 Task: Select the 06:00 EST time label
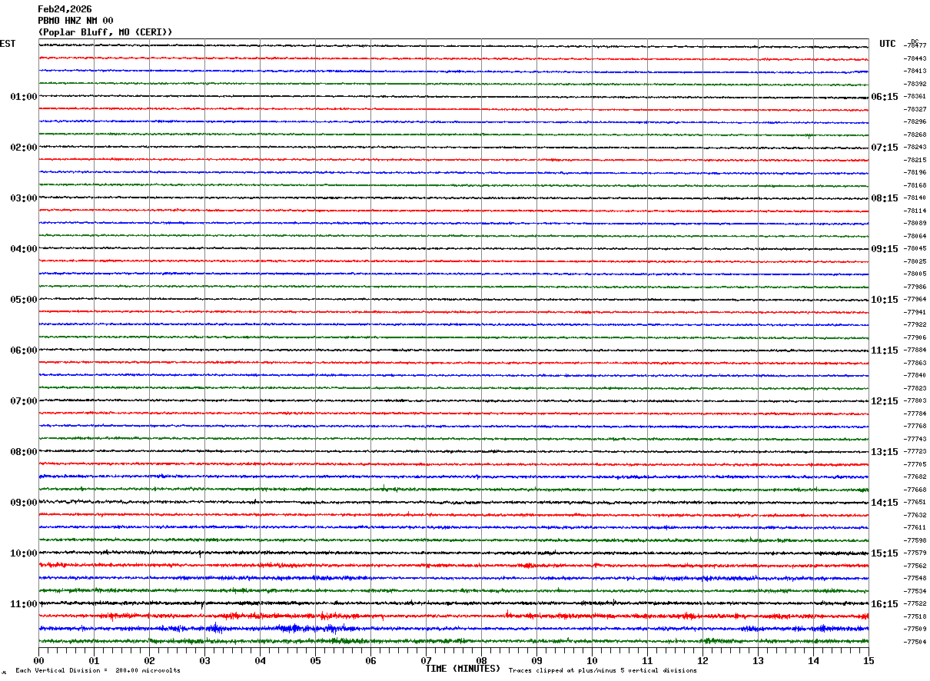(x=24, y=350)
